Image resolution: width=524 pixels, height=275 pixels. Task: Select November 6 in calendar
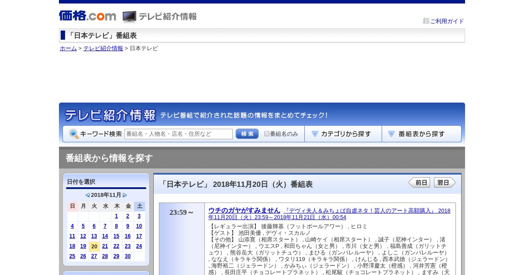point(94,226)
